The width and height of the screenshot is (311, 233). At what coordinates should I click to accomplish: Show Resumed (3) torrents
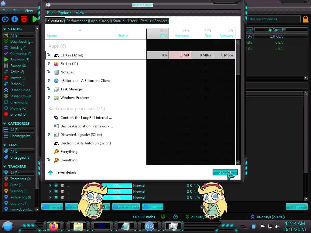coord(19,60)
